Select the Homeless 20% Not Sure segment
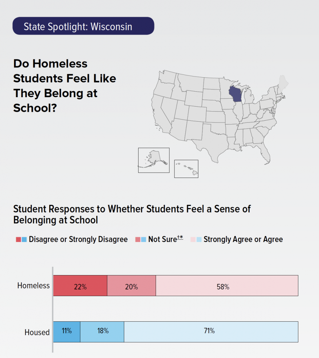 click(x=132, y=286)
